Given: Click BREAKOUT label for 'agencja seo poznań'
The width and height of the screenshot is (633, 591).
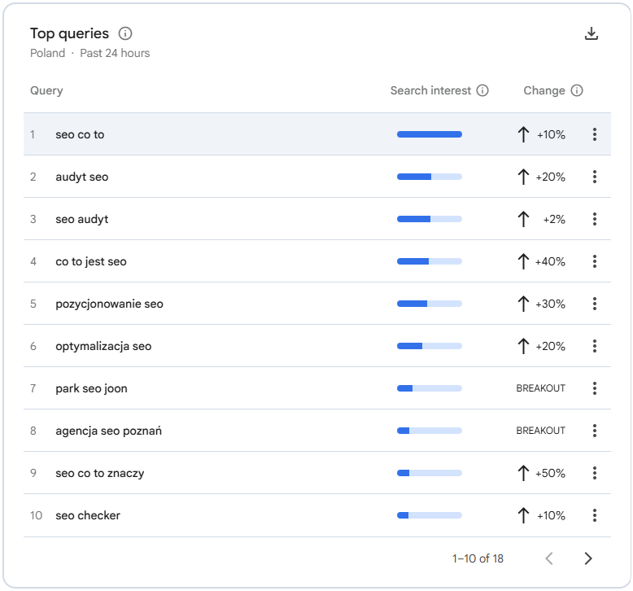Looking at the screenshot, I should click(x=540, y=431).
